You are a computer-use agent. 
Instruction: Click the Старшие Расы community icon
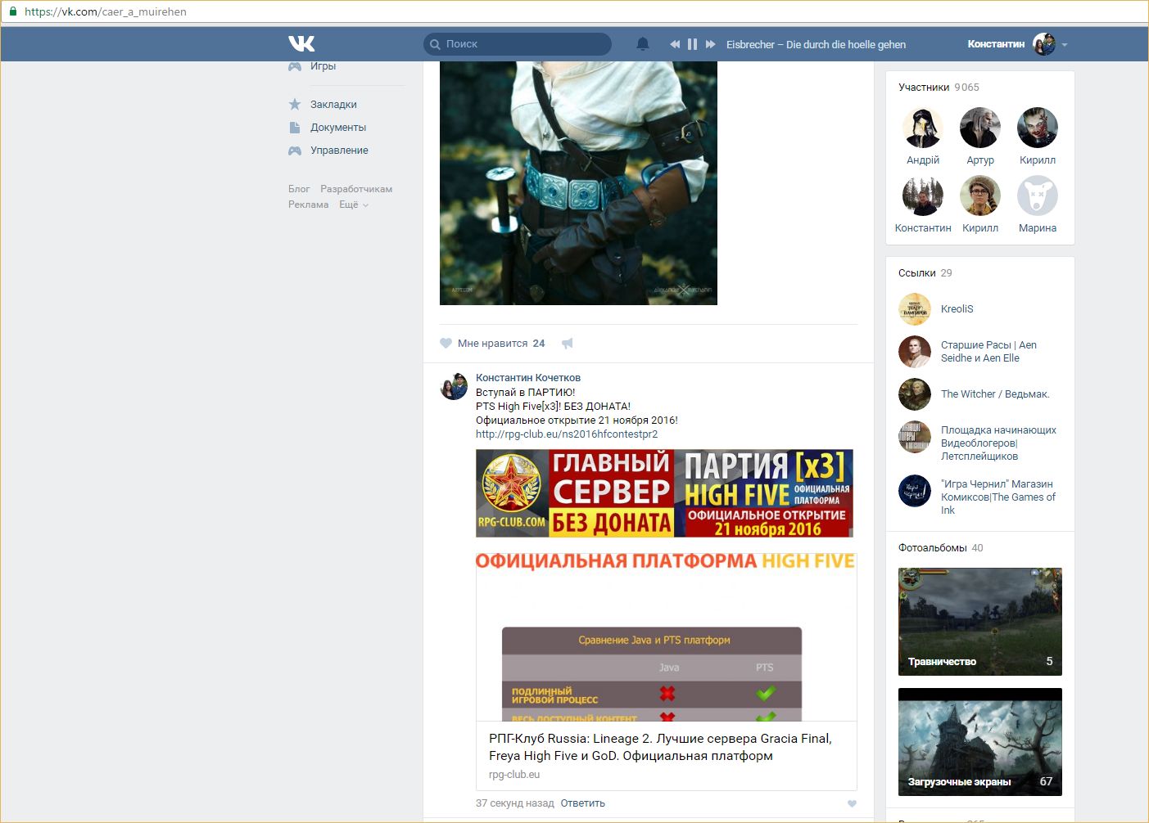coord(915,352)
